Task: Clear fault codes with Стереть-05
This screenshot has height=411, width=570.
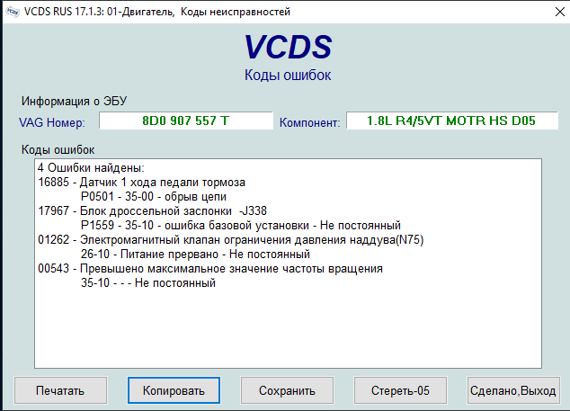Action: [x=400, y=390]
